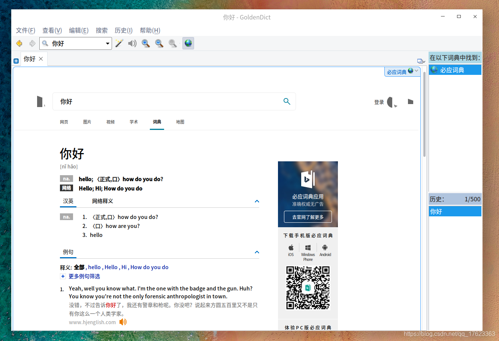
Task: Add a new tab with plus icon
Action: pos(16,61)
